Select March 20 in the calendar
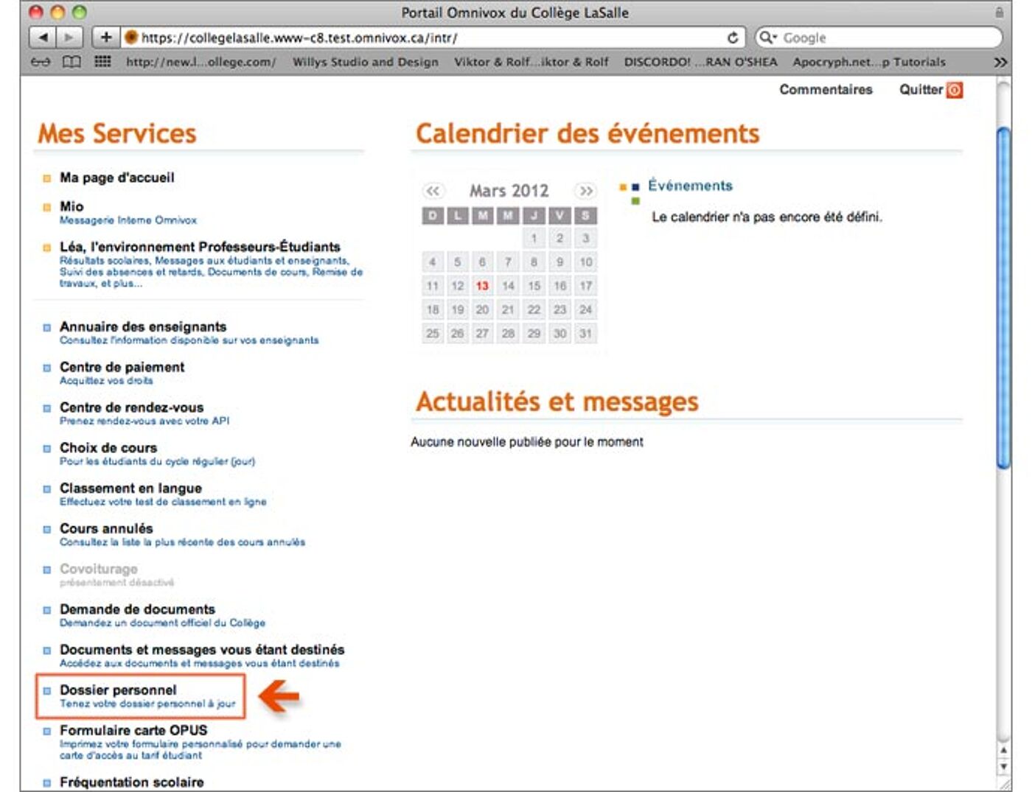1032x792 pixels. (x=482, y=309)
